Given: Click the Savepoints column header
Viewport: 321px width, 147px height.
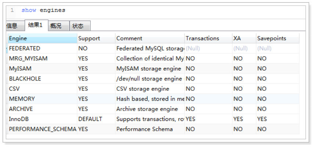Looking at the screenshot, I should (x=278, y=38).
